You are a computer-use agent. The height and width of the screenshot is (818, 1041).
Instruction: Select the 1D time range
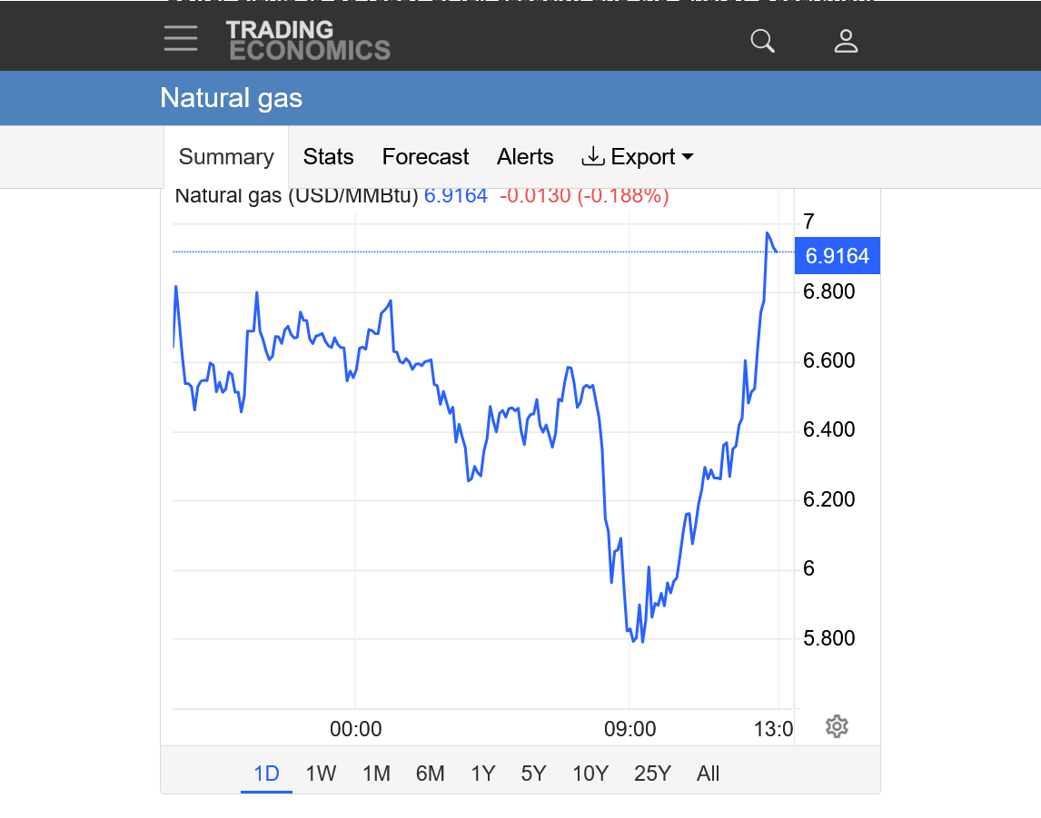pos(266,774)
